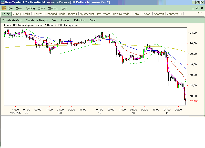
Task: Expand the Estudios dropdown
Action: [x=79, y=20]
